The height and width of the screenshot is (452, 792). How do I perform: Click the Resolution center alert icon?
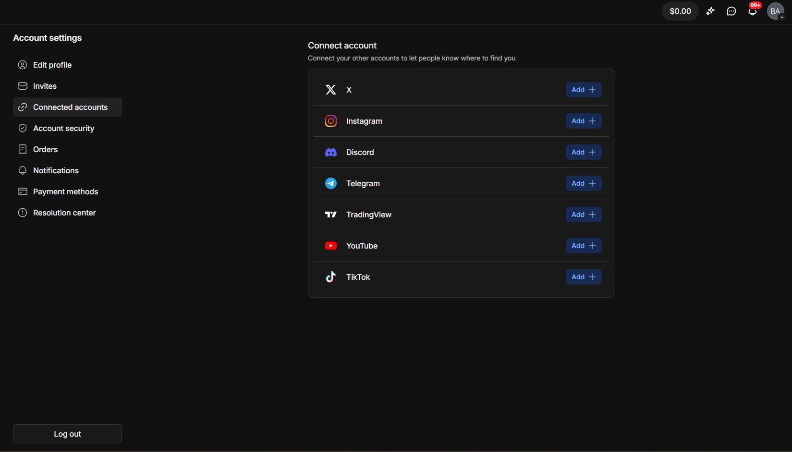point(23,213)
